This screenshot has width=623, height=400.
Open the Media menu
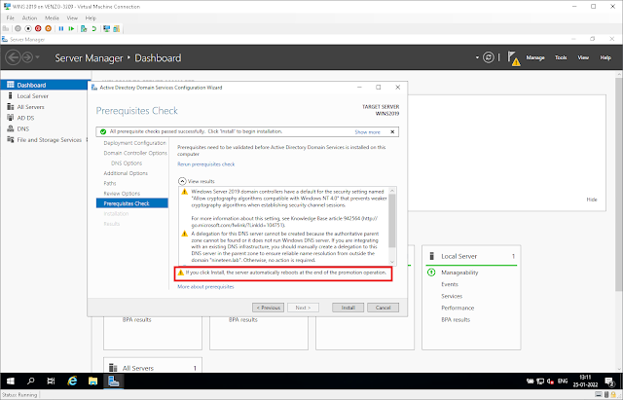pos(52,18)
